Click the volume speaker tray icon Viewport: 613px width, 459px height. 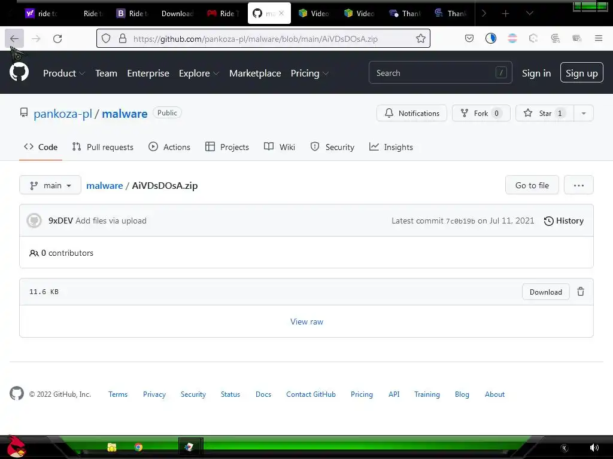point(594,447)
